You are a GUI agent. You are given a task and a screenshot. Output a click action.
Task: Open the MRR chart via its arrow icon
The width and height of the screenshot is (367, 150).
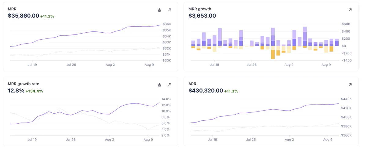[169, 10]
